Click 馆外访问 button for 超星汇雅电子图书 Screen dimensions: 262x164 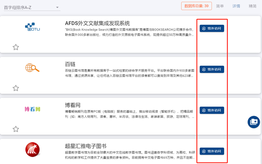[212, 151]
